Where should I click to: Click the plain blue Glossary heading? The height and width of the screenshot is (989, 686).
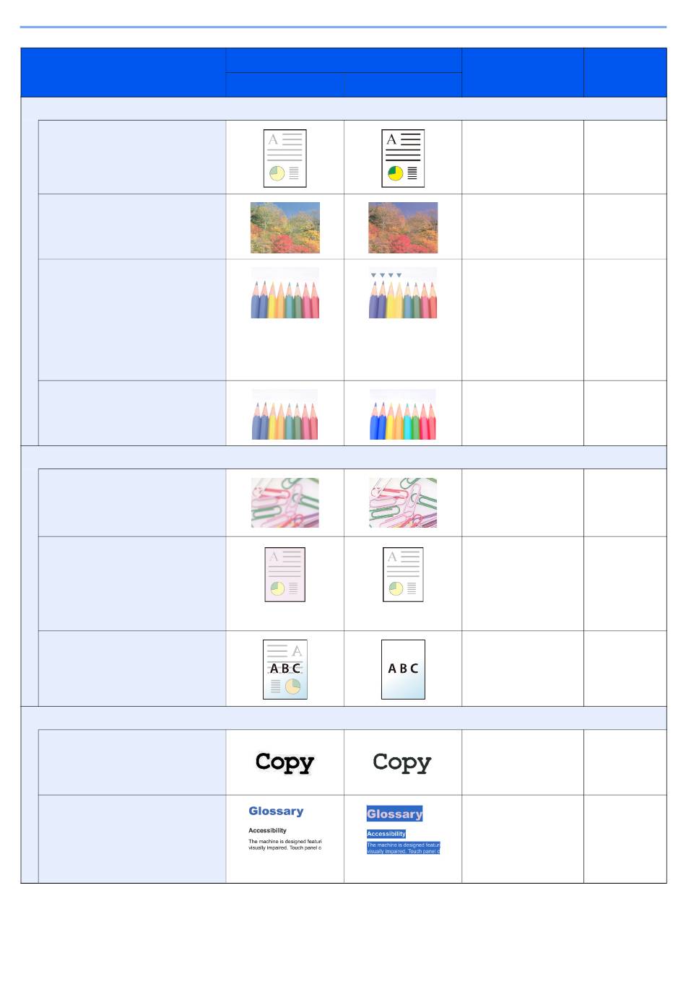(276, 811)
